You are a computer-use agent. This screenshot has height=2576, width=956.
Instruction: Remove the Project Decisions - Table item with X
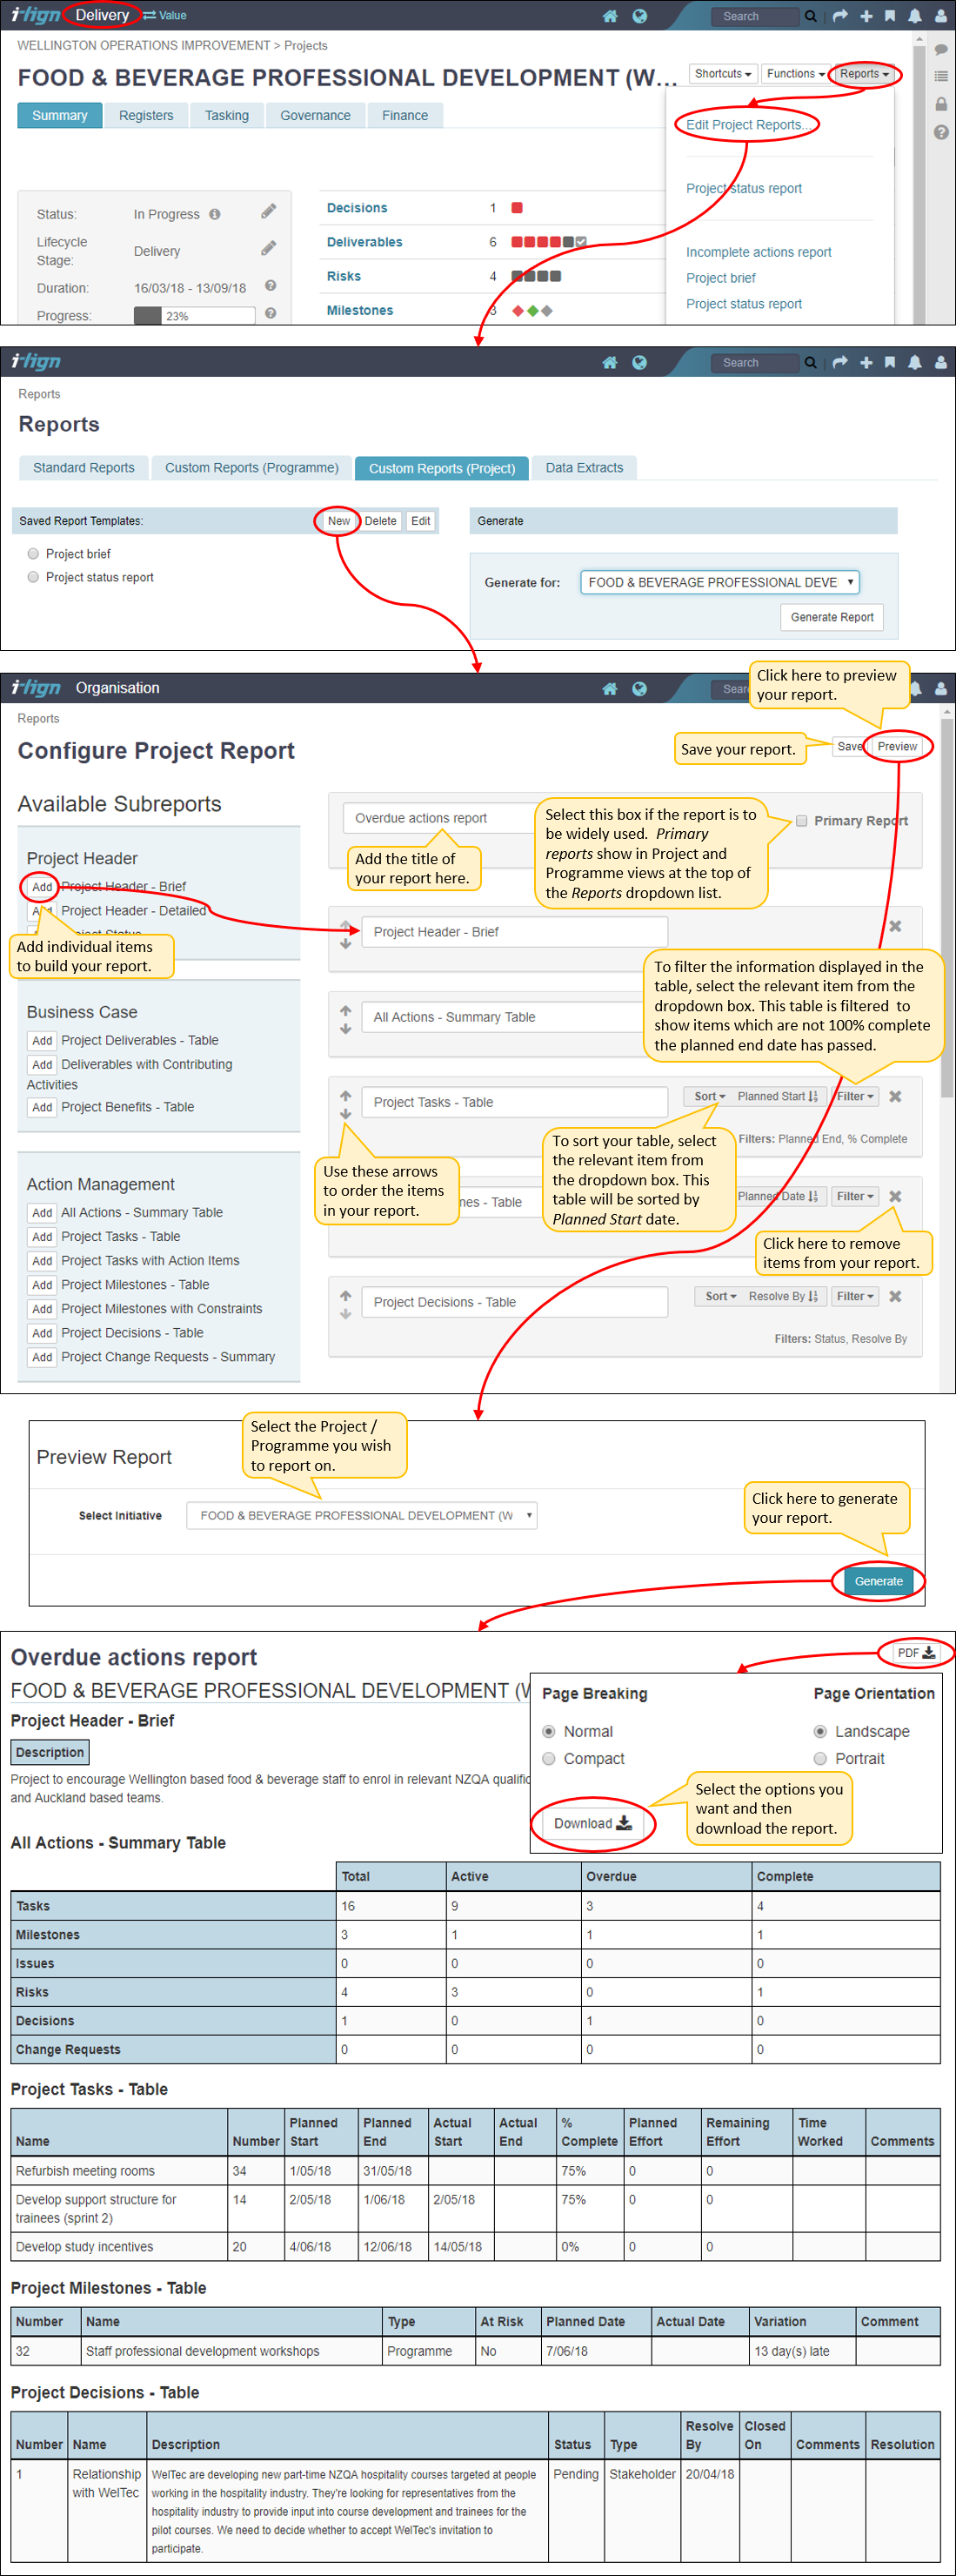[895, 1296]
